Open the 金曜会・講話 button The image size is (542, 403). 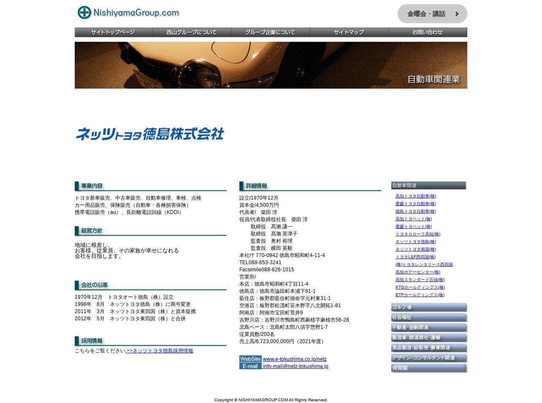point(432,14)
